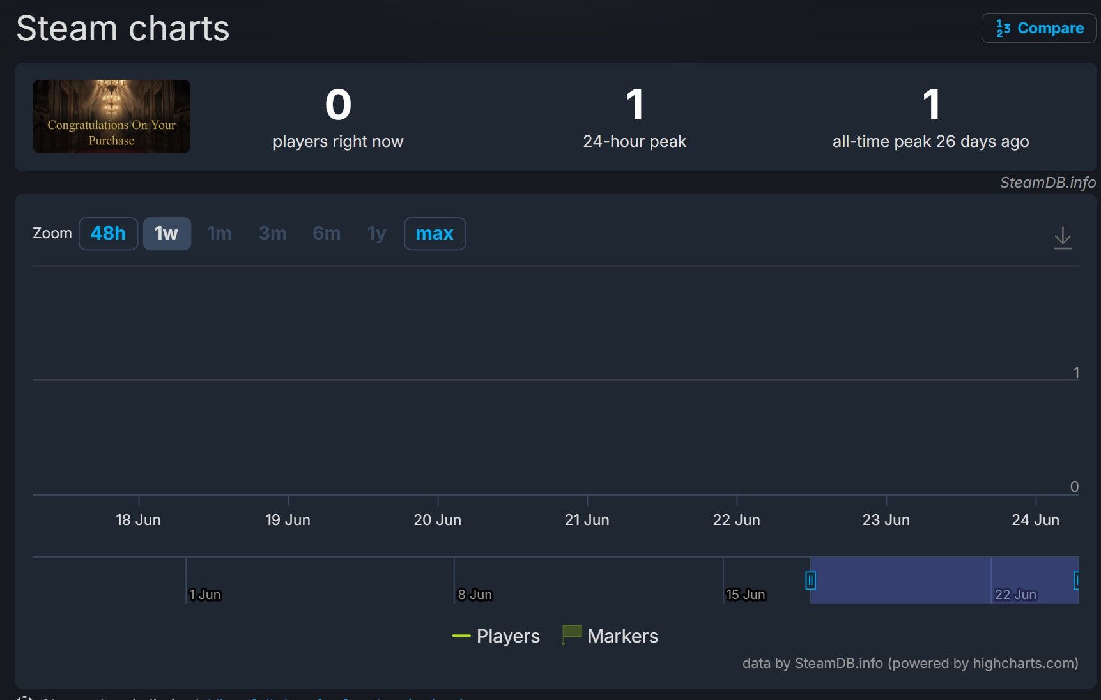1101x700 pixels.
Task: Click the 21 Jun axis label
Action: coord(587,520)
